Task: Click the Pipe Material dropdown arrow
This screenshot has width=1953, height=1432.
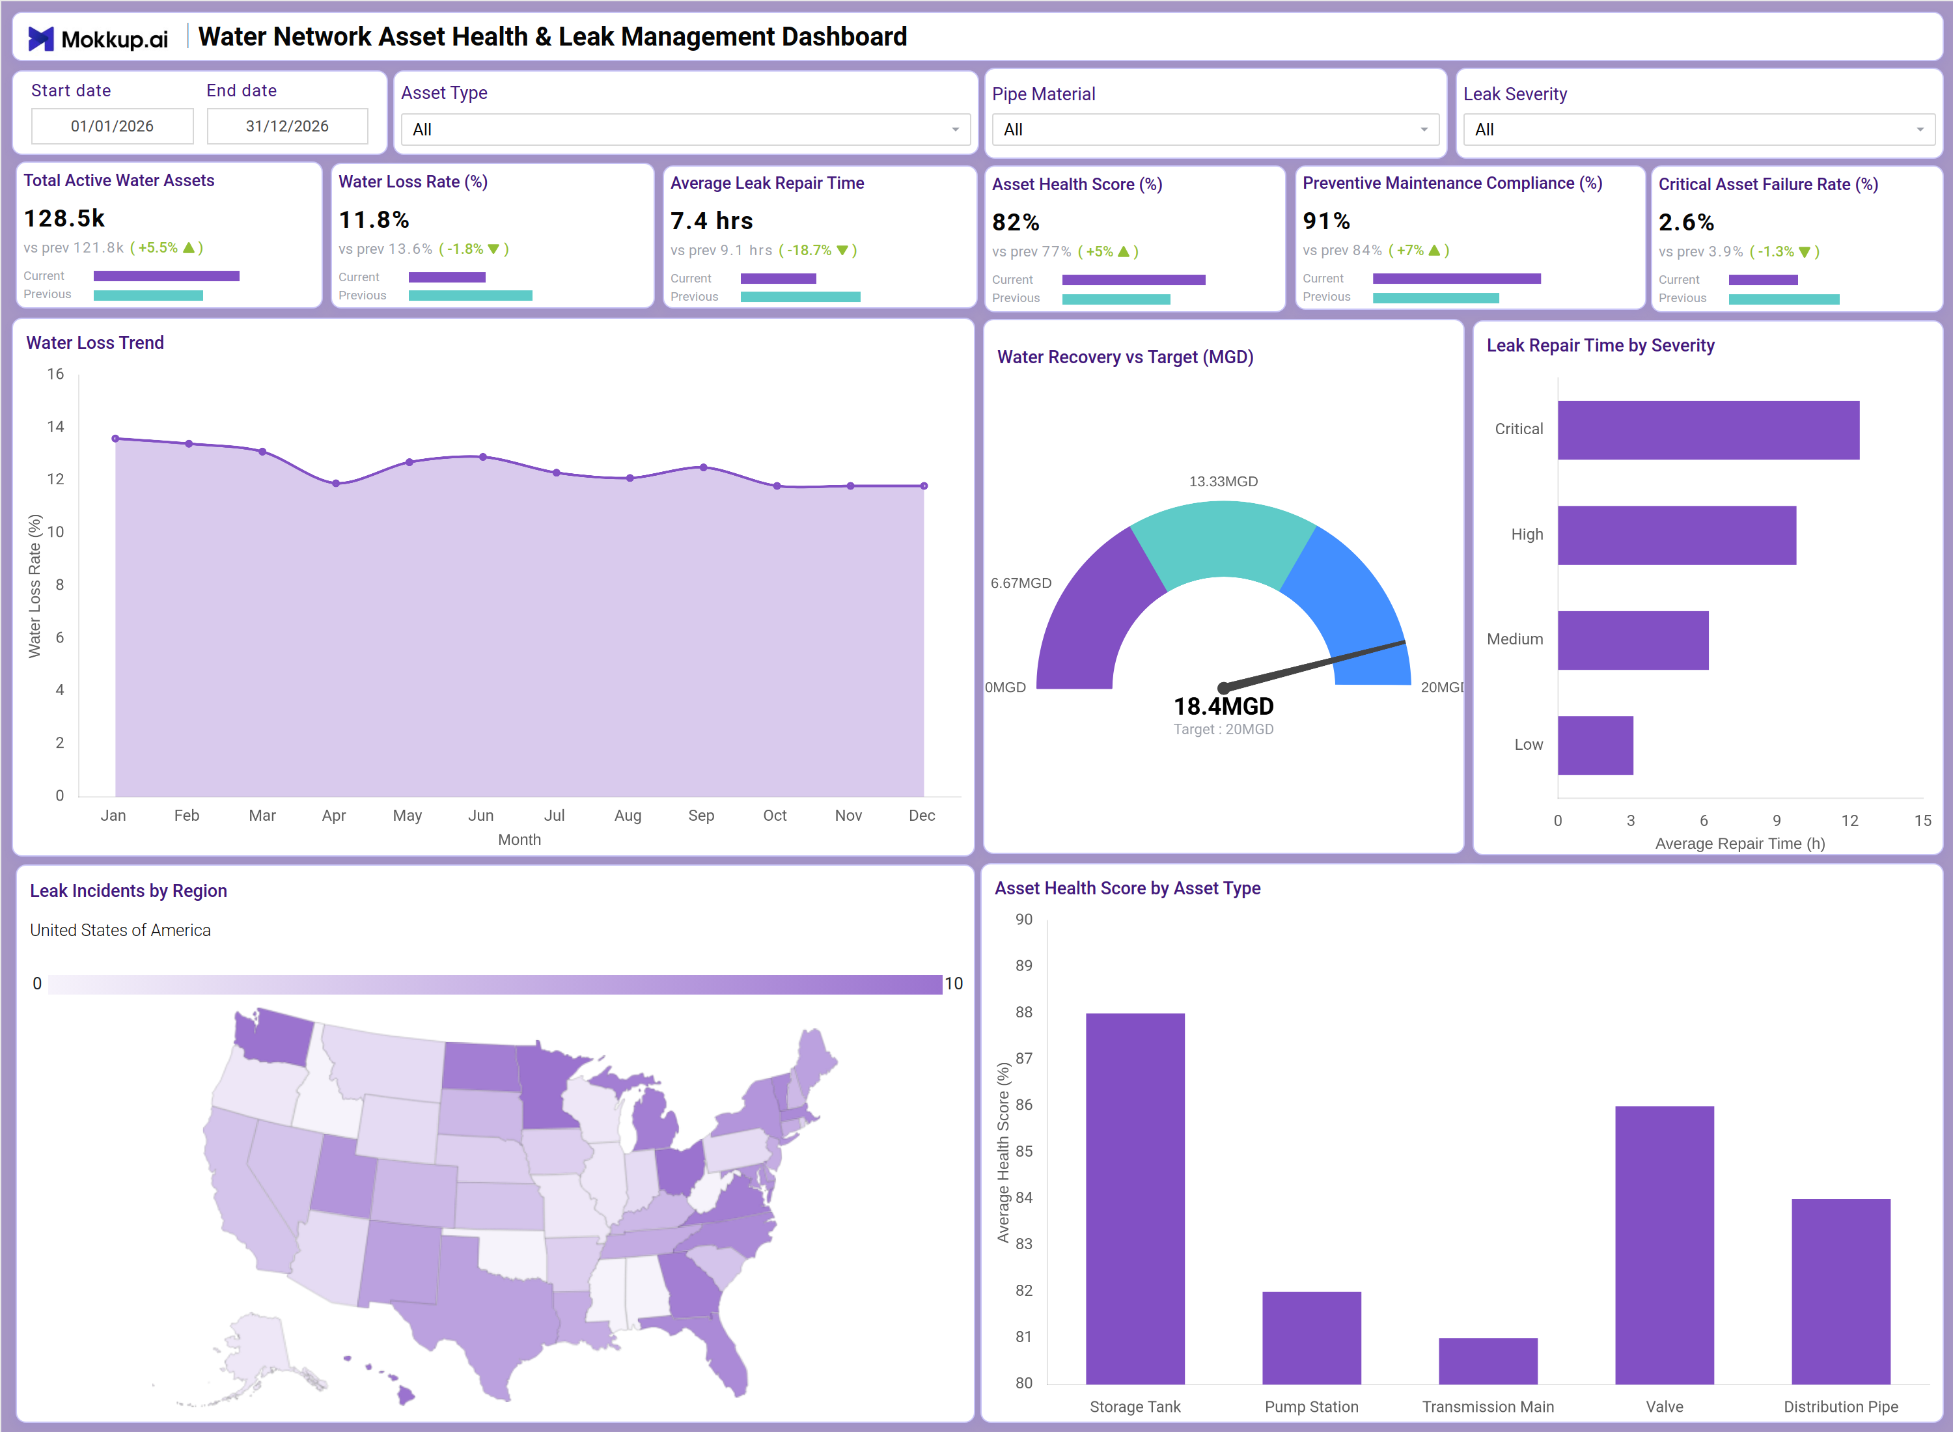Action: (x=1424, y=130)
